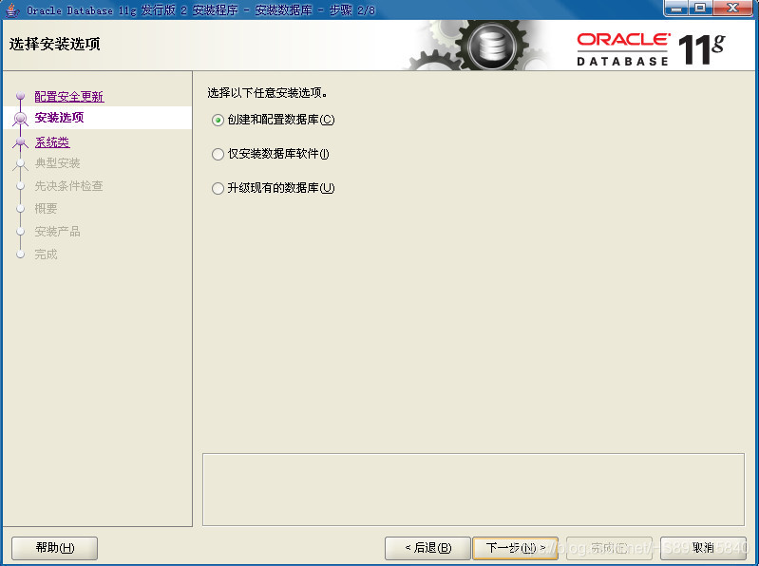Proceed with the 下一步(N) button

(516, 548)
